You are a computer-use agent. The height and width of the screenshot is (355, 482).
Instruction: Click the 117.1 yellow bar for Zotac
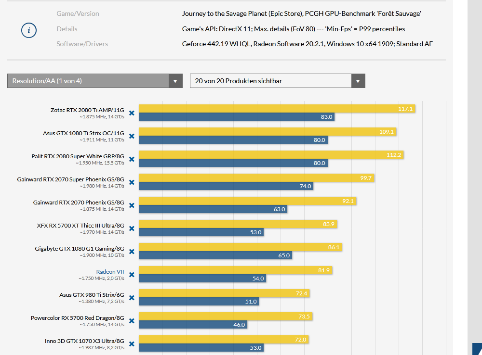(x=277, y=109)
